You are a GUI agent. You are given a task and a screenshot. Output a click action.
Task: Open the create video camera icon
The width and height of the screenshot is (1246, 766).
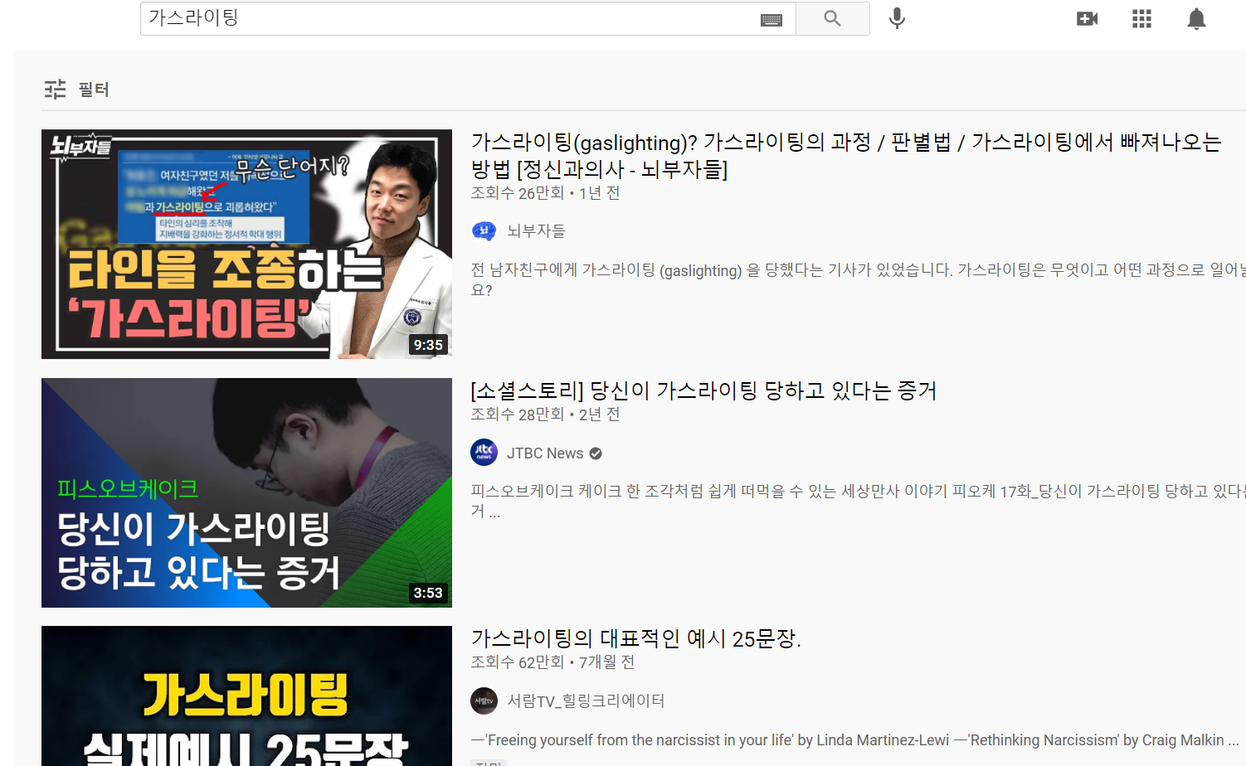click(1087, 18)
